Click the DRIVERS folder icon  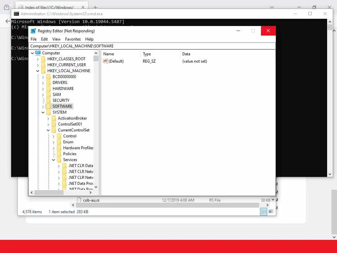pos(49,83)
